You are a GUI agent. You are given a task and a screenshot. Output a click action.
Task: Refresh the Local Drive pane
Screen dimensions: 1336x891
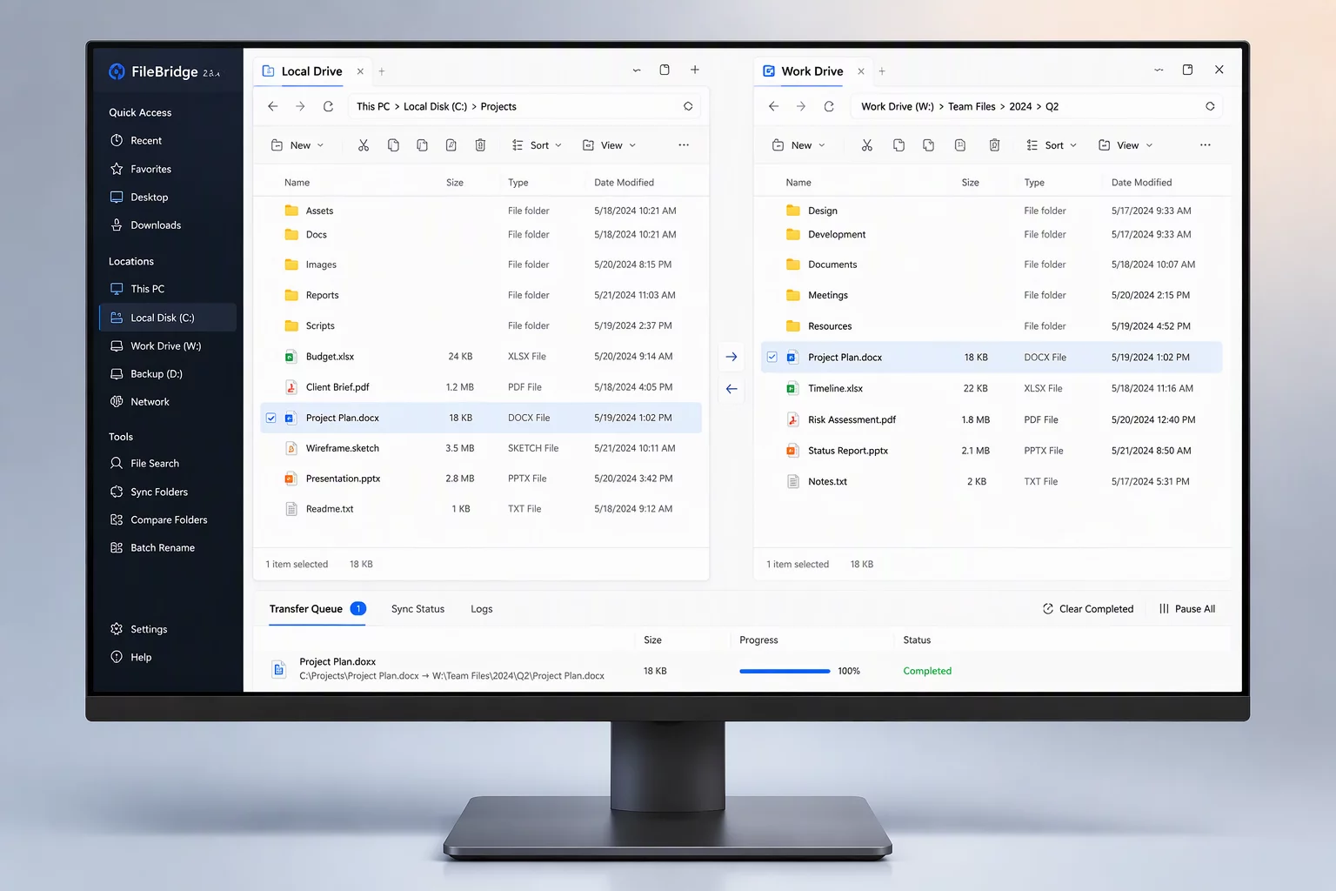pos(328,106)
